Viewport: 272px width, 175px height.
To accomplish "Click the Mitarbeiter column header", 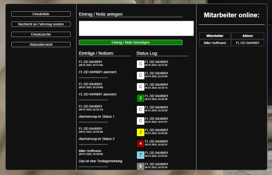I will [215, 36].
